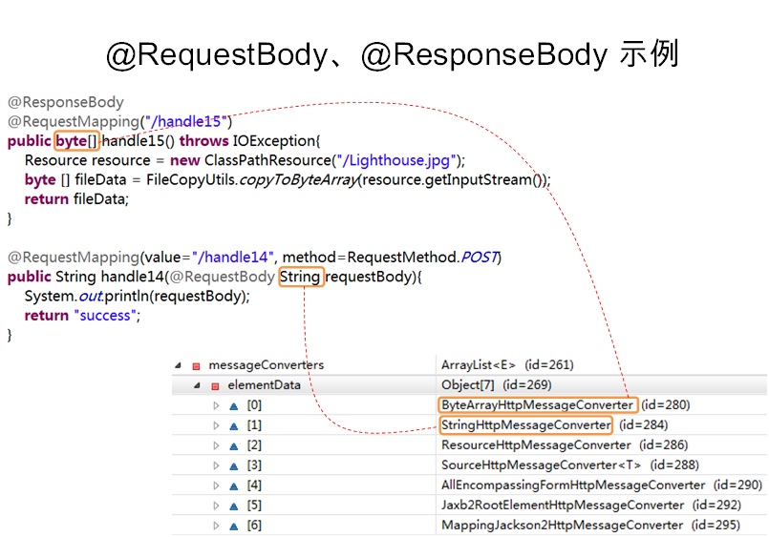This screenshot has width=769, height=537.
Task: Click the "/handle14" mapping string
Action: pos(233,258)
